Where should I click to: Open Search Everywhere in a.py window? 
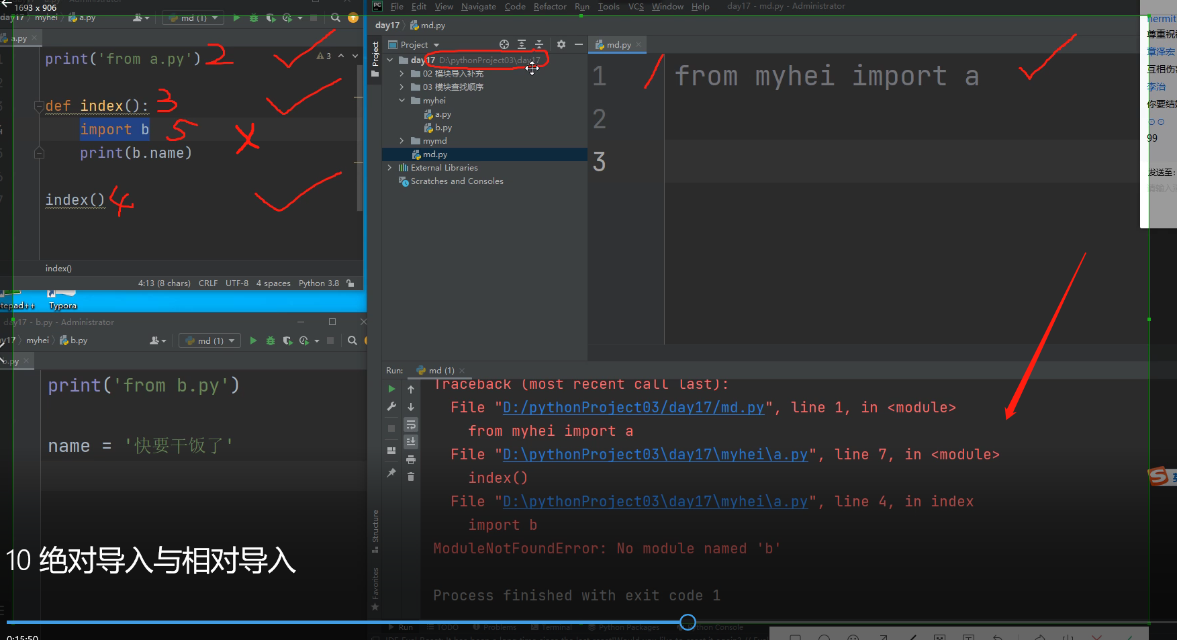[x=336, y=18]
